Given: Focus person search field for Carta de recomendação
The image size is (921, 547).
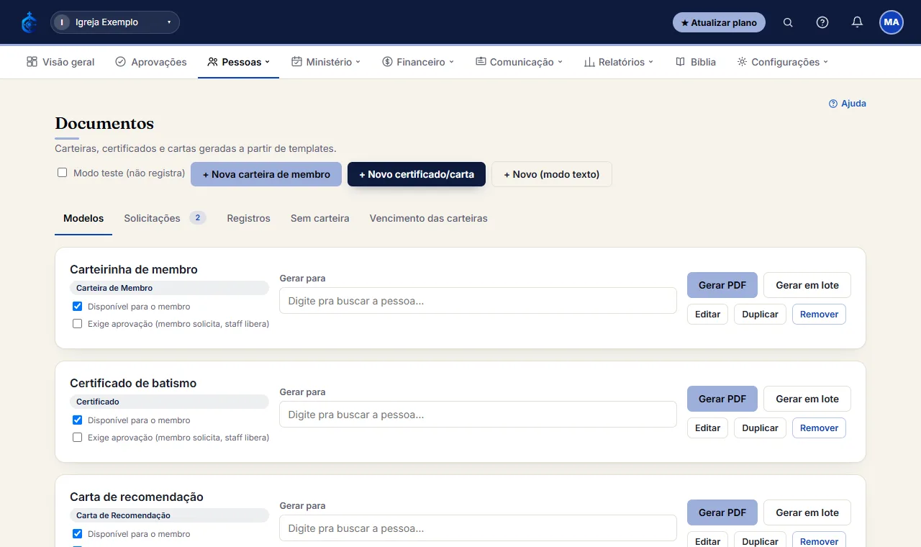Looking at the screenshot, I should pos(478,528).
